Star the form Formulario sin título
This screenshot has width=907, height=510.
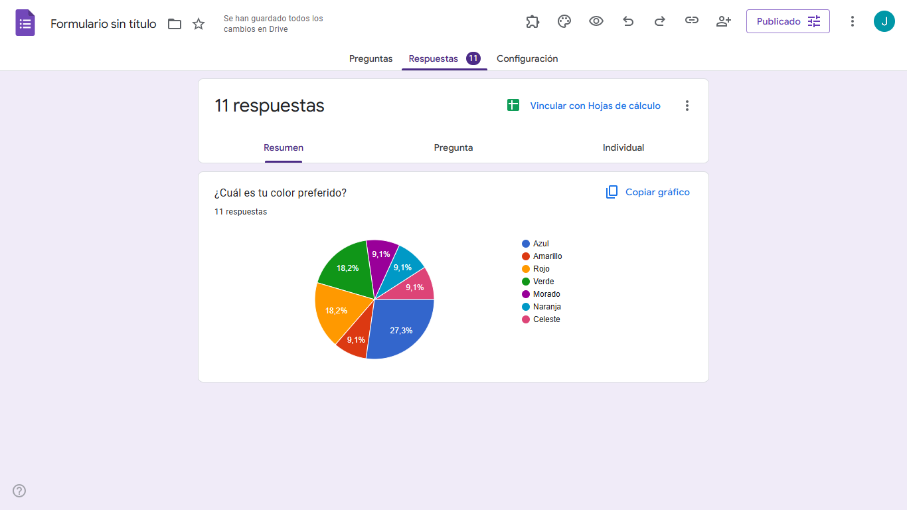tap(199, 24)
